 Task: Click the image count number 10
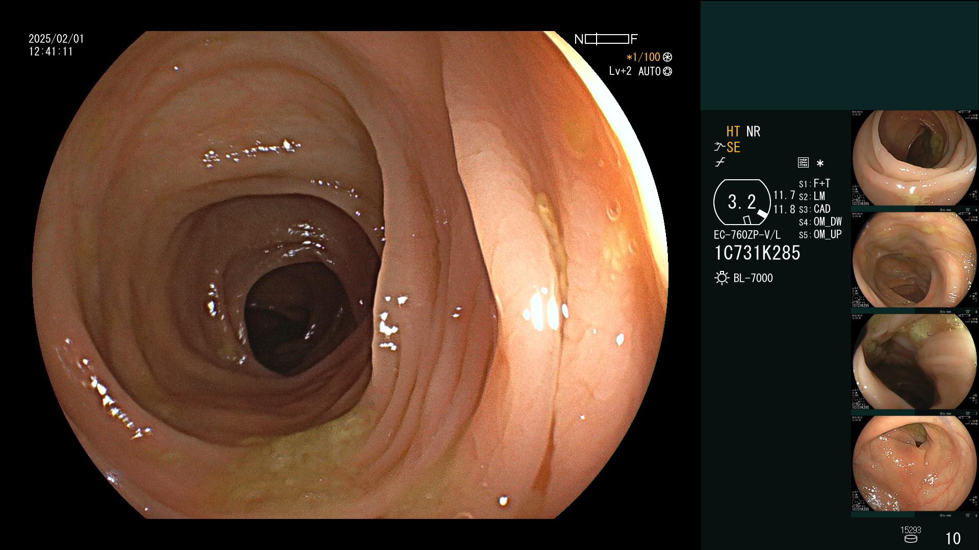coord(953,538)
